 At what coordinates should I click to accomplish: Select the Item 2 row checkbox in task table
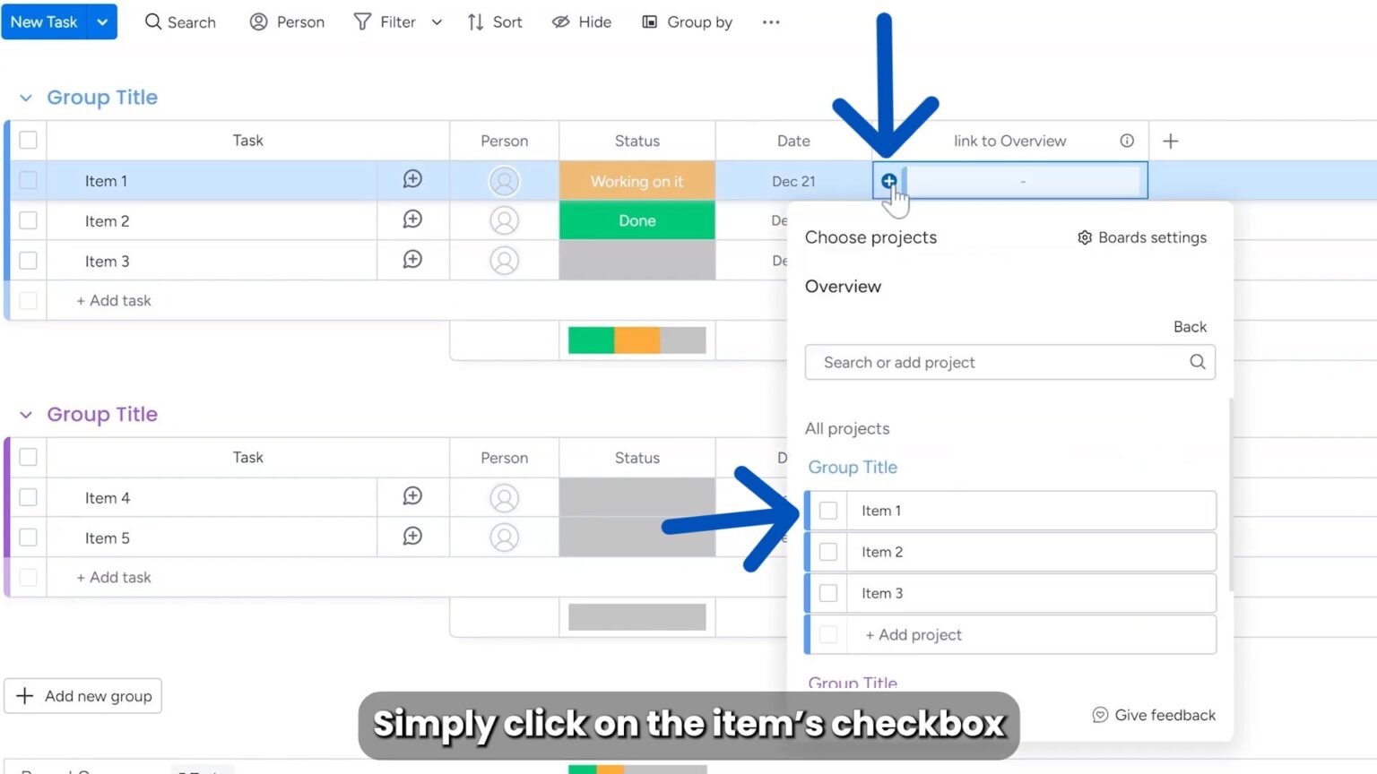(29, 220)
